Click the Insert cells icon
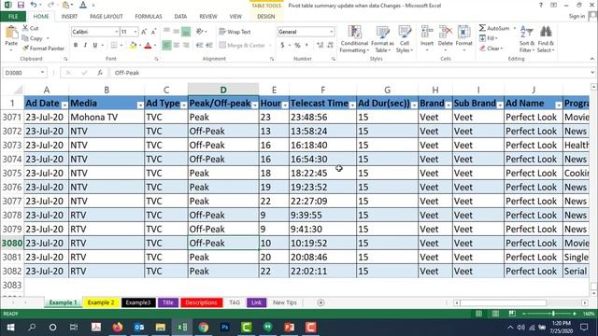 pyautogui.click(x=427, y=32)
